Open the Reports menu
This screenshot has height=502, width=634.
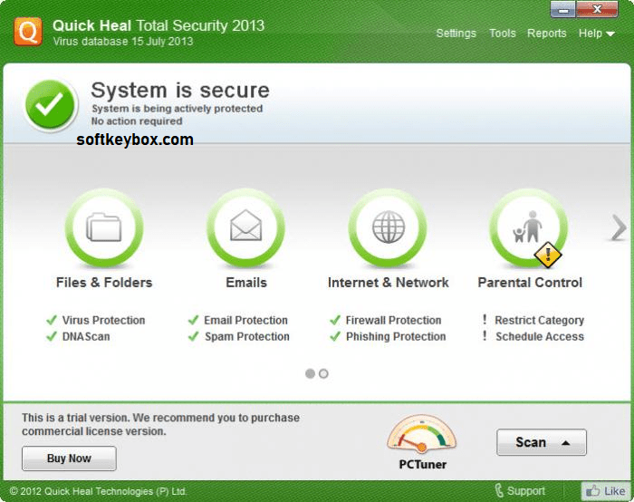pos(547,34)
